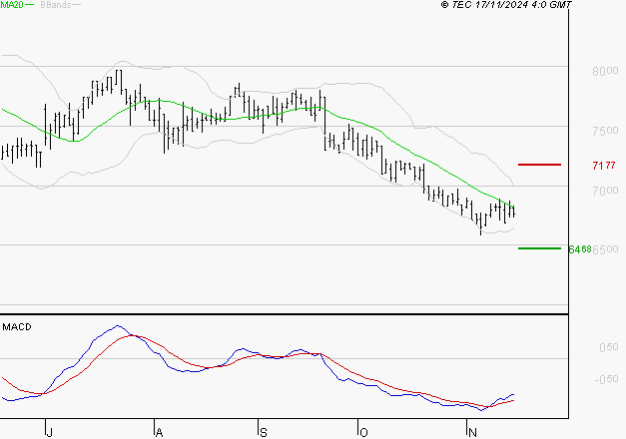This screenshot has width=626, height=439.
Task: Click the 8000 price axis label
Action: tap(602, 72)
